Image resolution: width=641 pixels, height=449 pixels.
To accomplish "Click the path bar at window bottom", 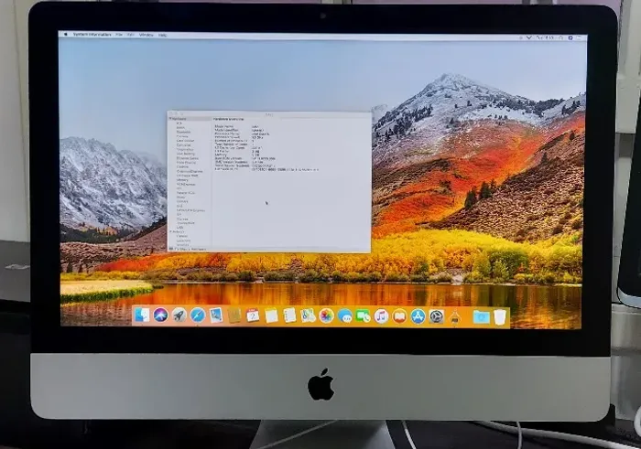I will [269, 249].
